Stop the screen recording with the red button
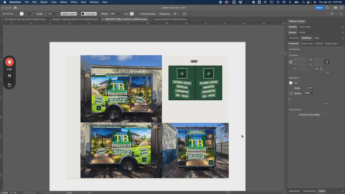The height and width of the screenshot is (194, 345). coord(9,62)
